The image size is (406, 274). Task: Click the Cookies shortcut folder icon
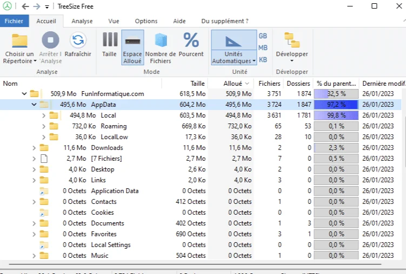(44, 213)
